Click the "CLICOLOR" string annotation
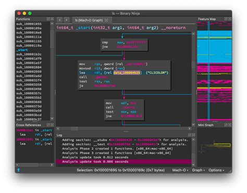 [x=157, y=73]
